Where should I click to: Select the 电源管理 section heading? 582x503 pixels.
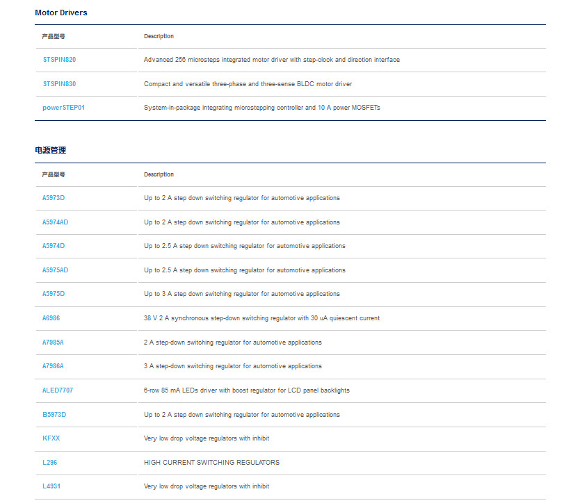pos(51,150)
